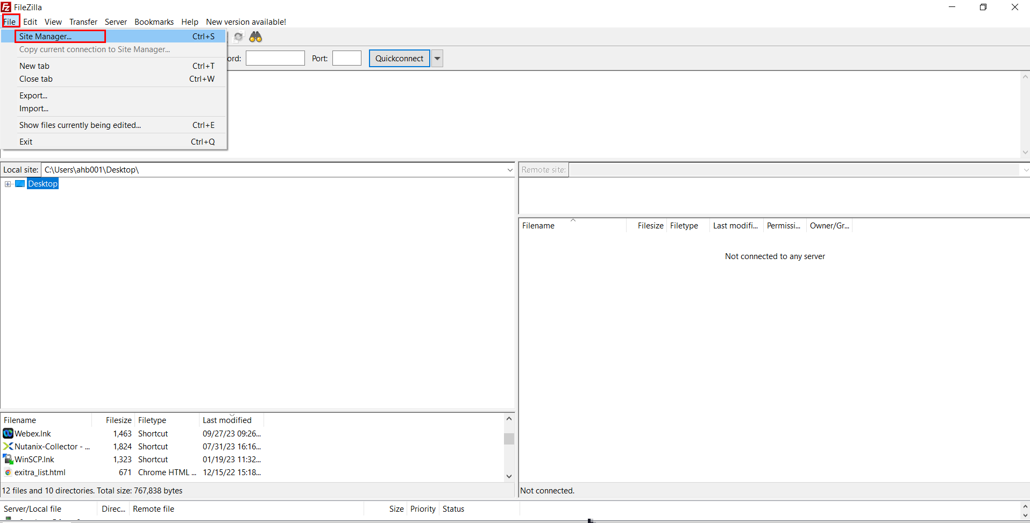This screenshot has height=523, width=1030.
Task: Select the Desktop folder in local tree
Action: coord(43,184)
